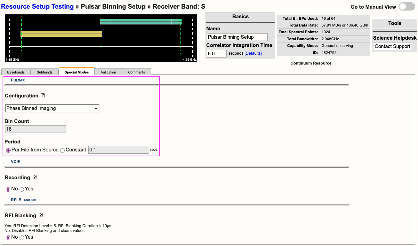Switch to the Basebands tab
Viewport: 418px width, 246px height.
[x=16, y=72]
